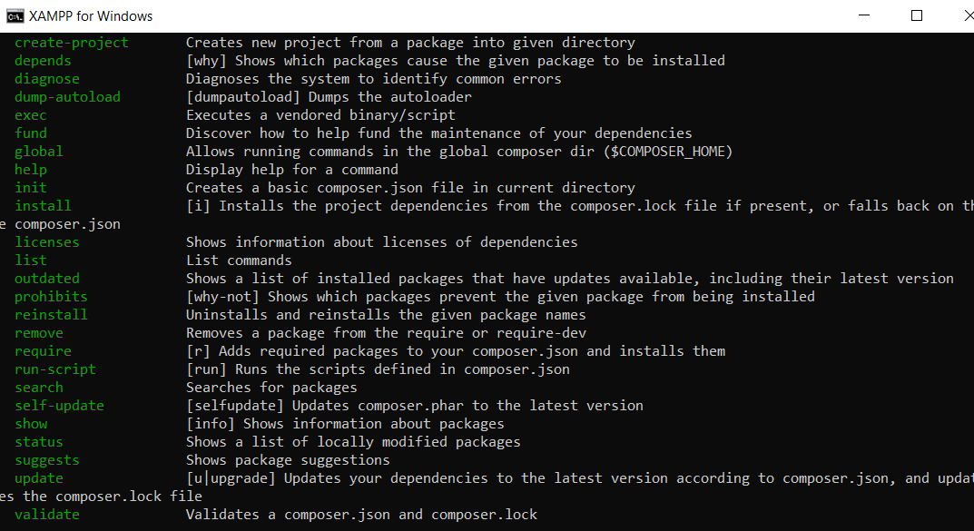Click the validate command at the bottom
The width and height of the screenshot is (974, 531).
pos(47,515)
